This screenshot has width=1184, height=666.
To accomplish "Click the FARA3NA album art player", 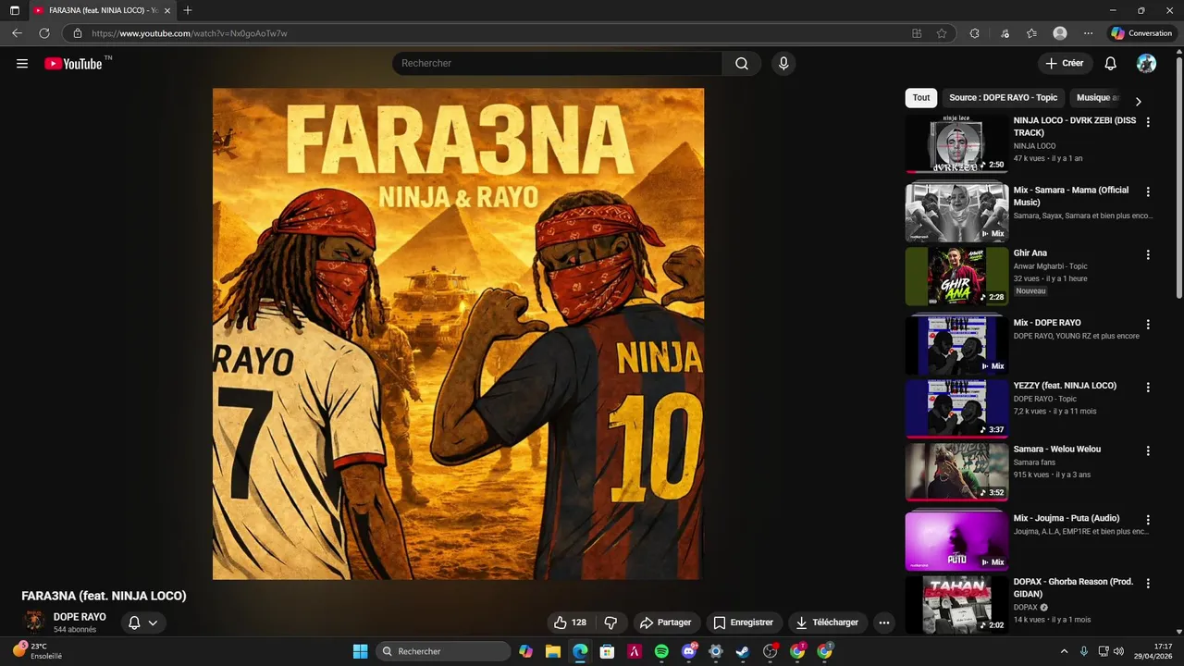I will 458,334.
